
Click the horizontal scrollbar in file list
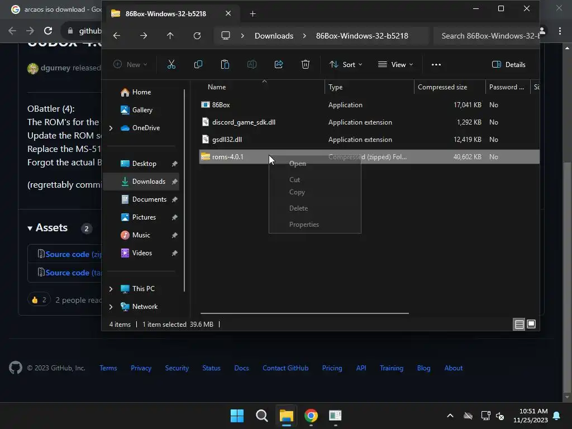click(304, 313)
